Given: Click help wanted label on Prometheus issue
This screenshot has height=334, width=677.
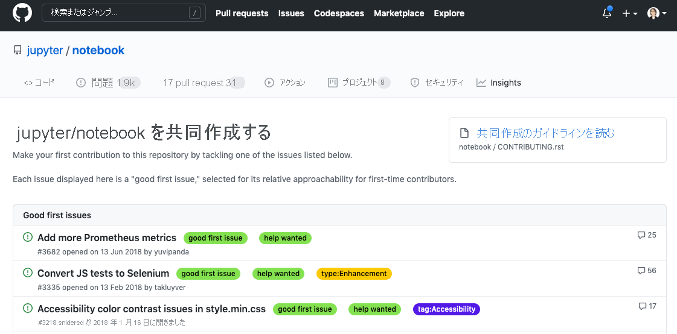Looking at the screenshot, I should [285, 238].
